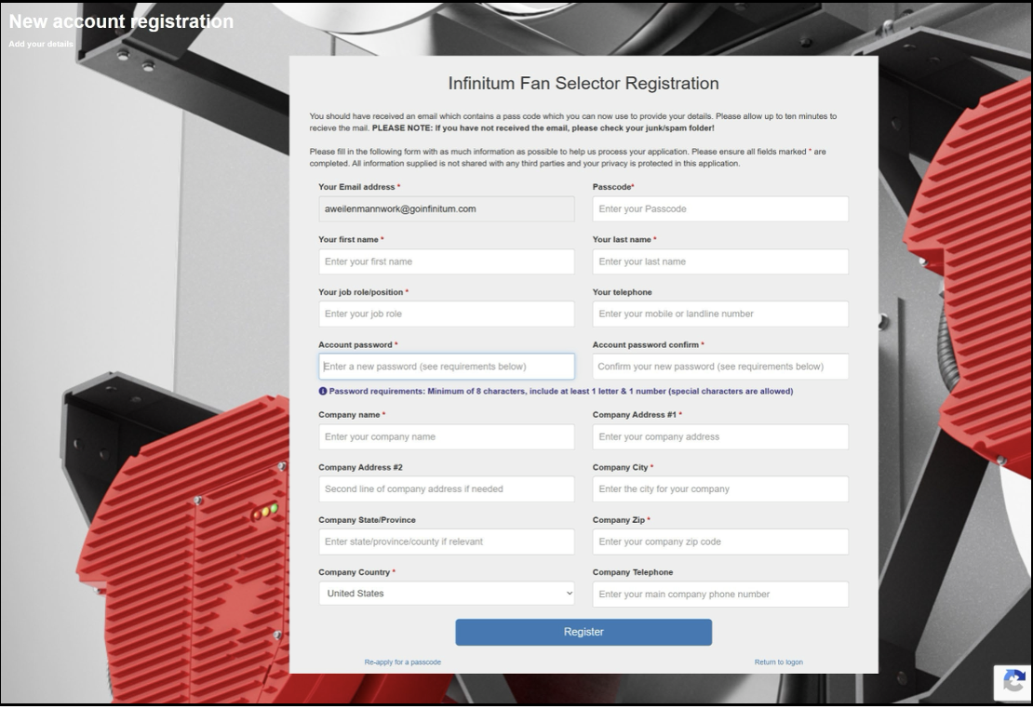Click the password requirements info icon
Viewport: 1033px width, 709px height.
[x=323, y=392]
